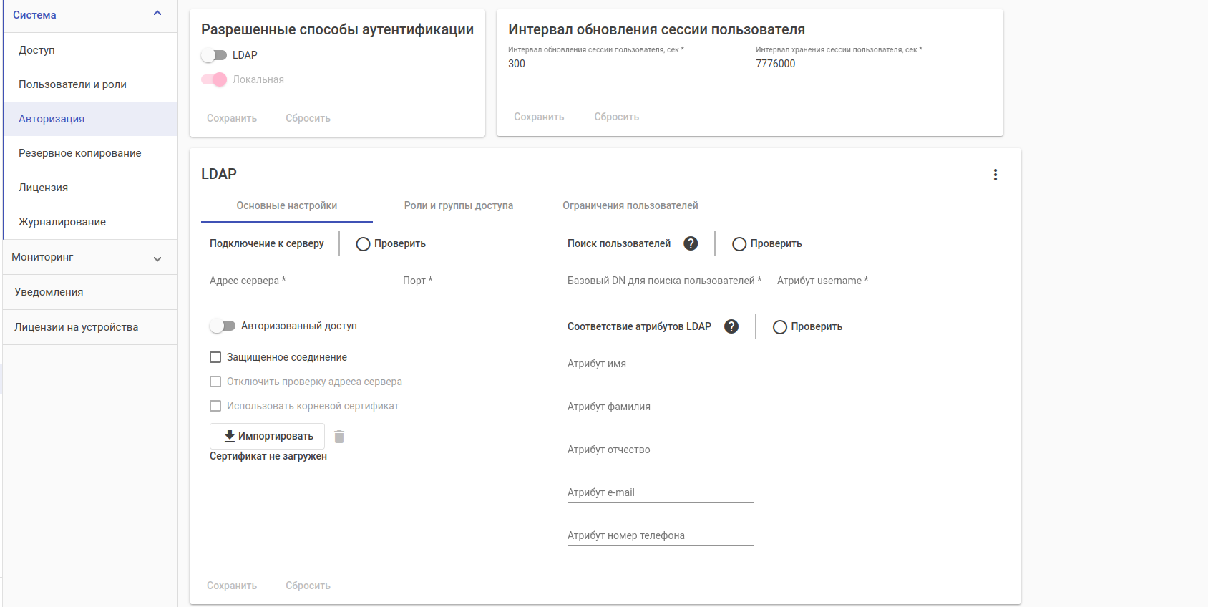The image size is (1208, 607).
Task: Click Проверить icon for LDAP attributes mapping
Action: click(x=780, y=327)
